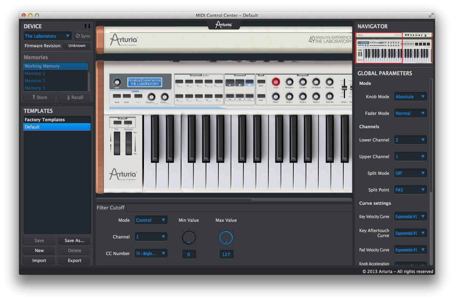Click the Level knob next to the display
The image size is (454, 301).
(116, 81)
